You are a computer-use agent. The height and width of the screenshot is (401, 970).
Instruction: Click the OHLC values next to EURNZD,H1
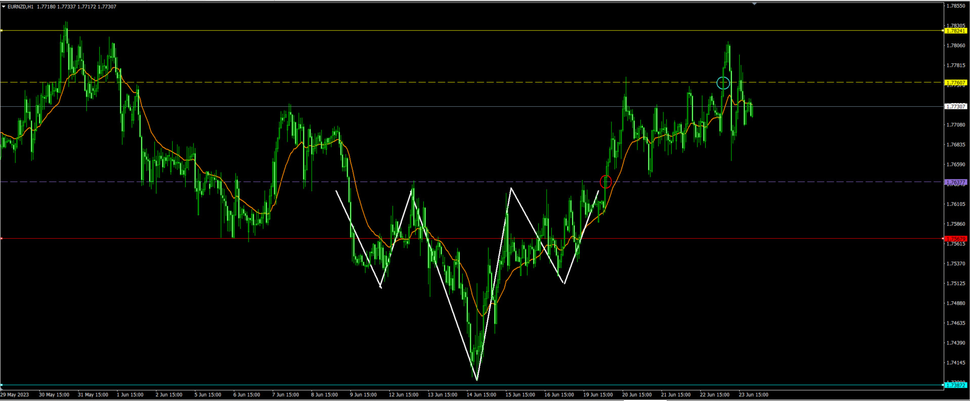76,7
